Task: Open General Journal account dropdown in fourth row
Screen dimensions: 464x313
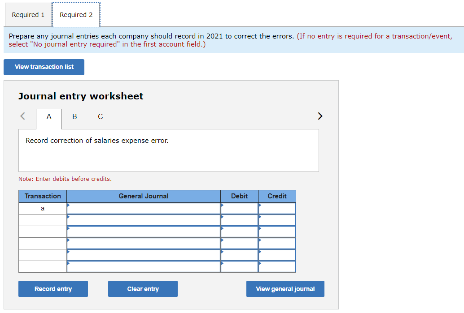Action: click(144, 243)
